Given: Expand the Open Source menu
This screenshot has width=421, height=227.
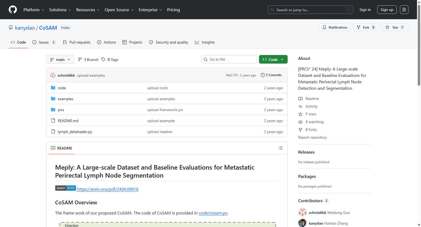Looking at the screenshot, I should pyautogui.click(x=119, y=10).
